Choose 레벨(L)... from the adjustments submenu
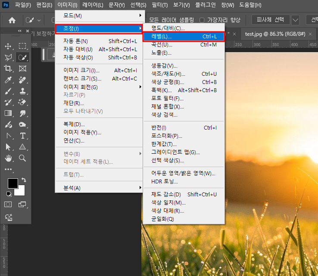 point(184,37)
